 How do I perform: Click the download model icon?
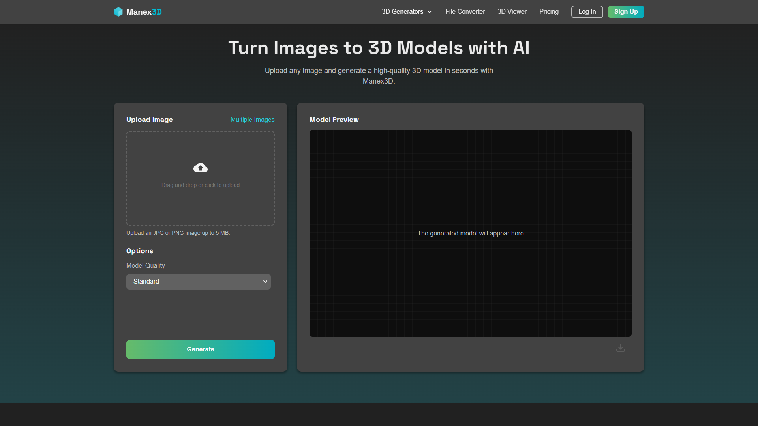(621, 348)
